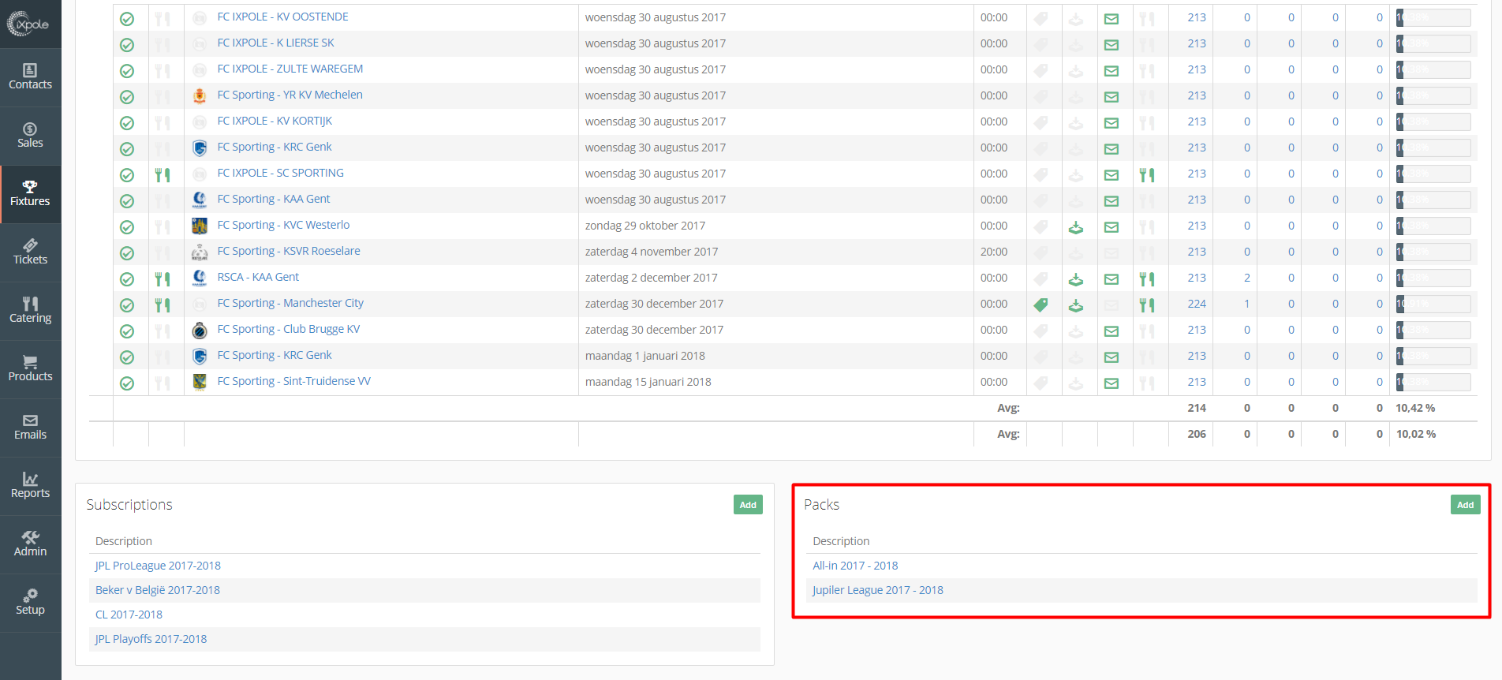Screen dimensions: 1502x680
Task: Open Products in the sidebar
Action: (30, 369)
